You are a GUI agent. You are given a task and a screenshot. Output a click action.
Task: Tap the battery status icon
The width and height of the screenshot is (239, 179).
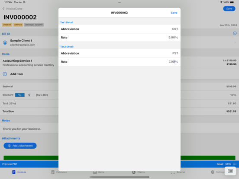coord(232,2)
